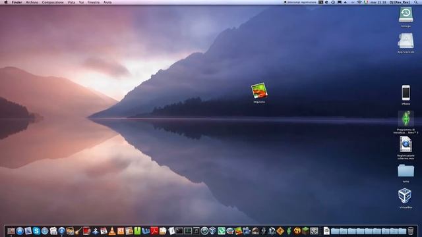
Task: Open the Apple menu
Action: click(6, 2)
